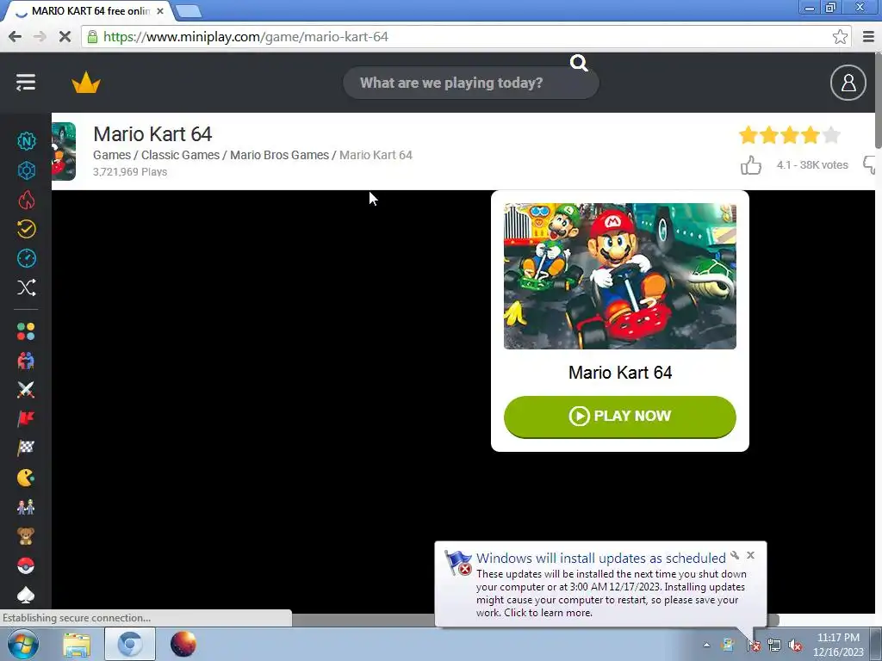The image size is (882, 661).
Task: Open the hot games flame icon
Action: (26, 200)
